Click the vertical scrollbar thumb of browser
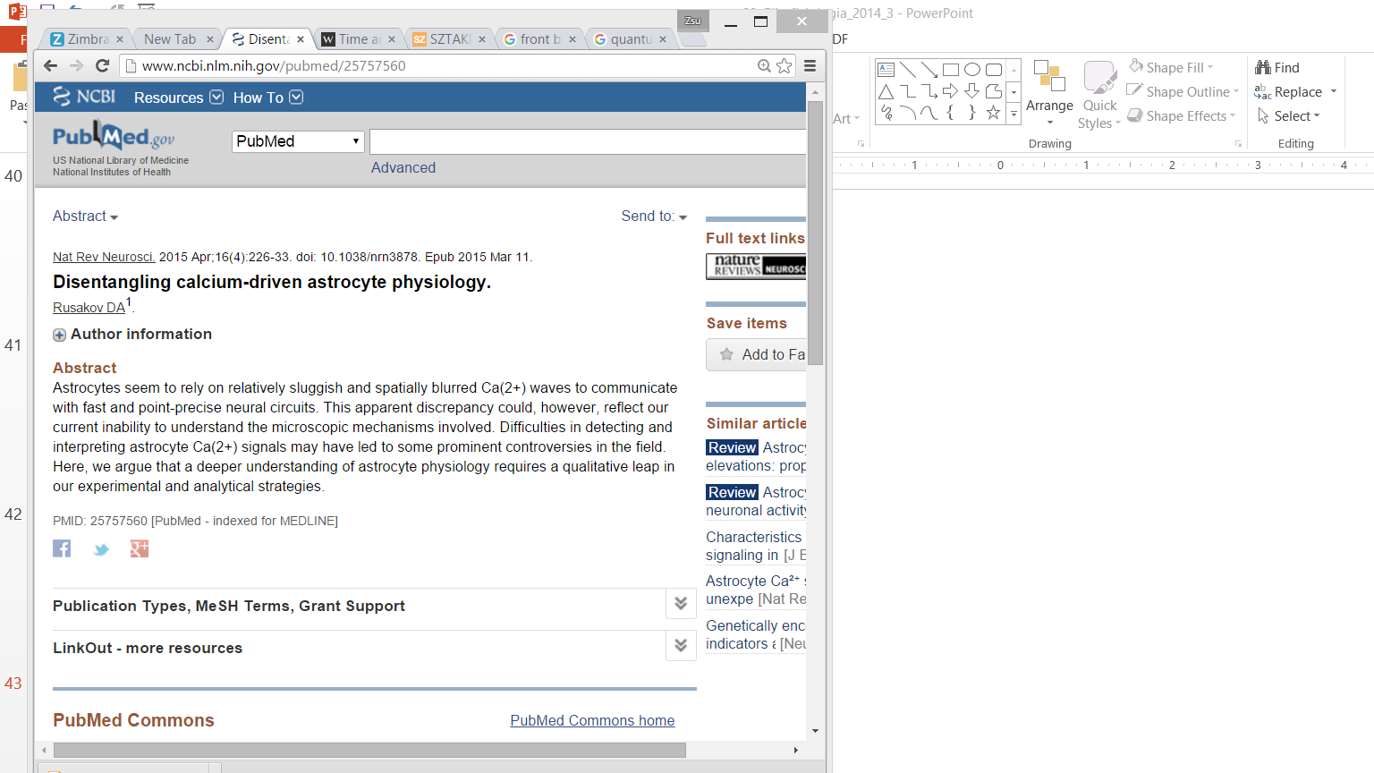Image resolution: width=1374 pixels, height=773 pixels. pos(815,233)
